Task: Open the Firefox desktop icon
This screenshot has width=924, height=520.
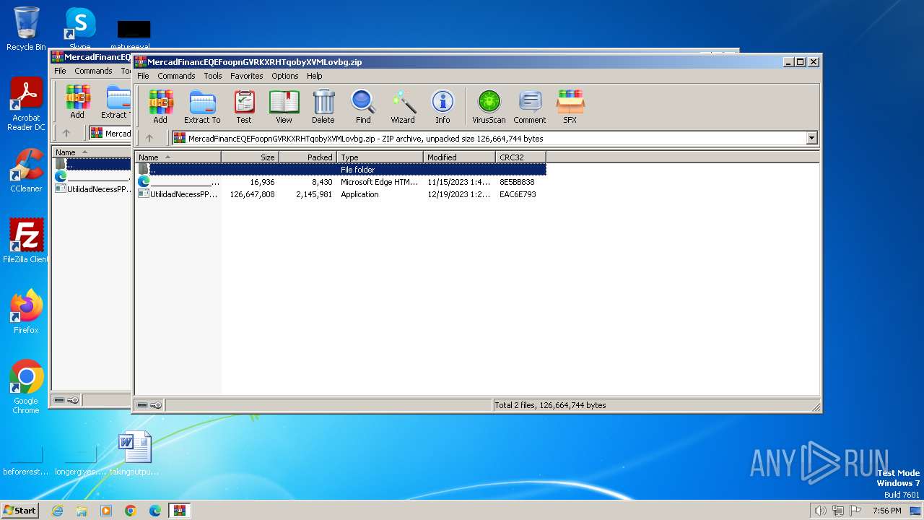Action: 26,311
